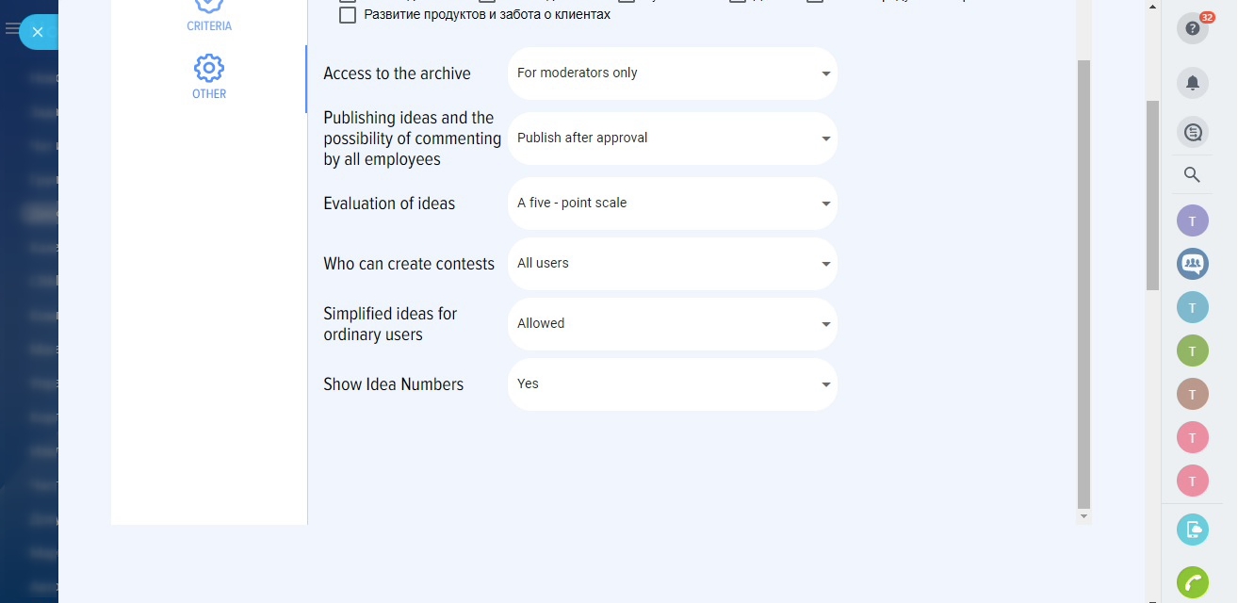Open the green T avatar chat
Image resolution: width=1238 pixels, height=603 pixels.
1192,350
